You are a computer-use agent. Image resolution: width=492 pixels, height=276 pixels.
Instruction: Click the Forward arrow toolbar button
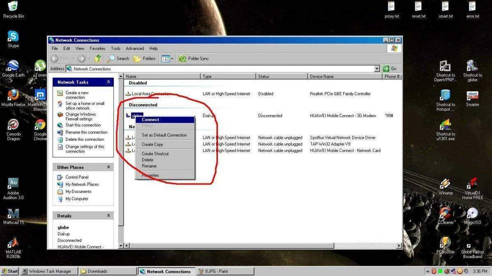pyautogui.click(x=81, y=59)
